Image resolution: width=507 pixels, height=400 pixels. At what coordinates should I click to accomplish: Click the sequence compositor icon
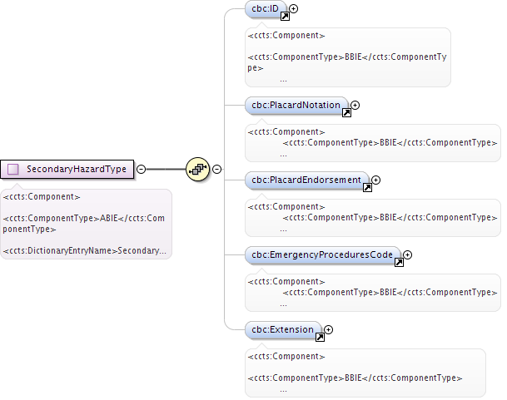(x=198, y=169)
